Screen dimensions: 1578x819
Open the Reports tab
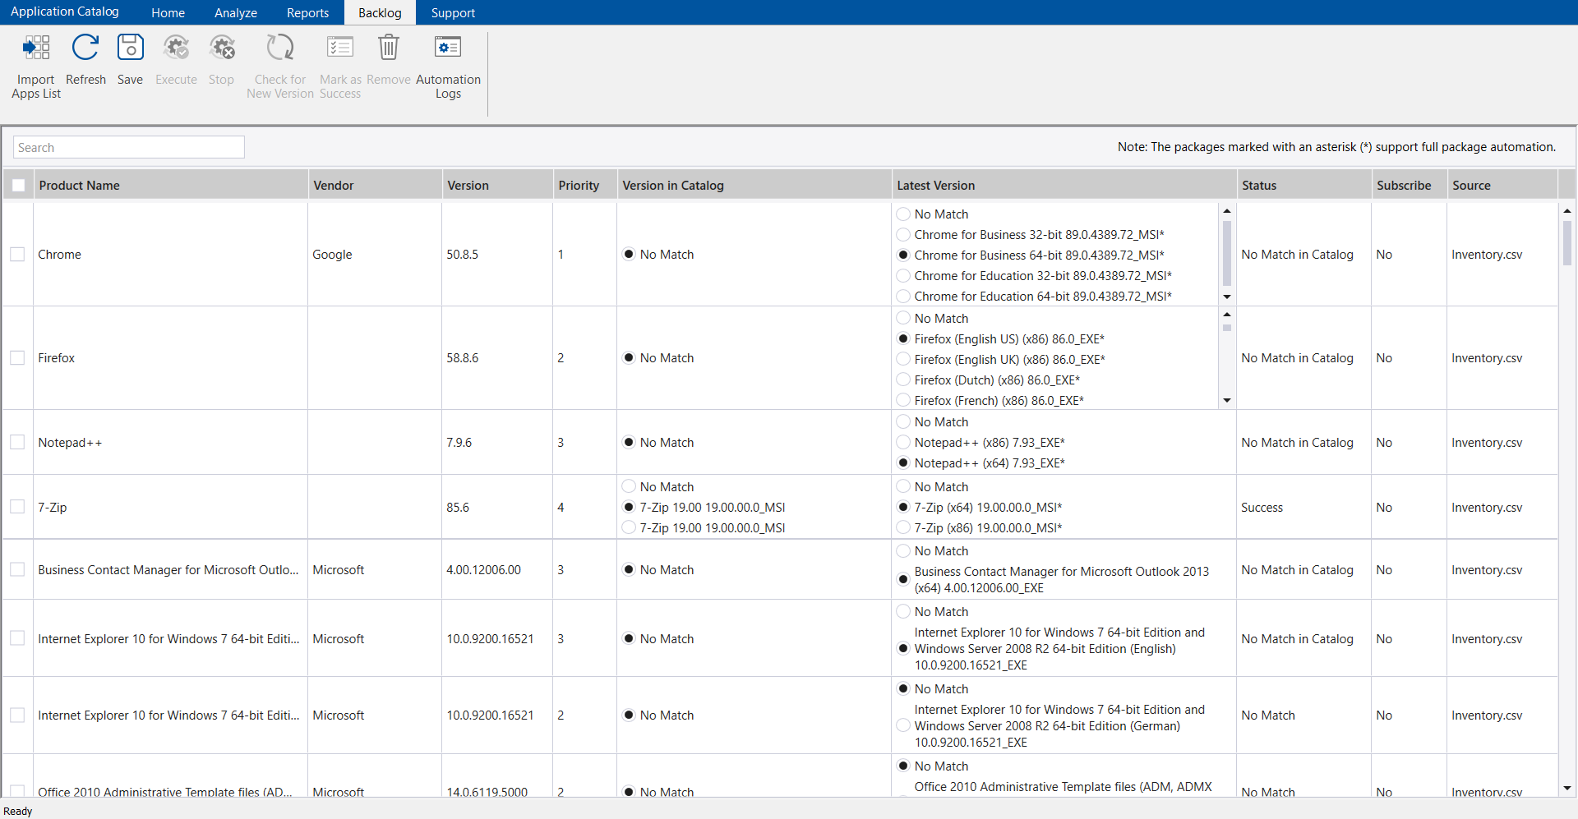pos(307,12)
